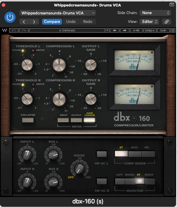Select MS comp mode
The image size is (177, 207).
coord(148,154)
